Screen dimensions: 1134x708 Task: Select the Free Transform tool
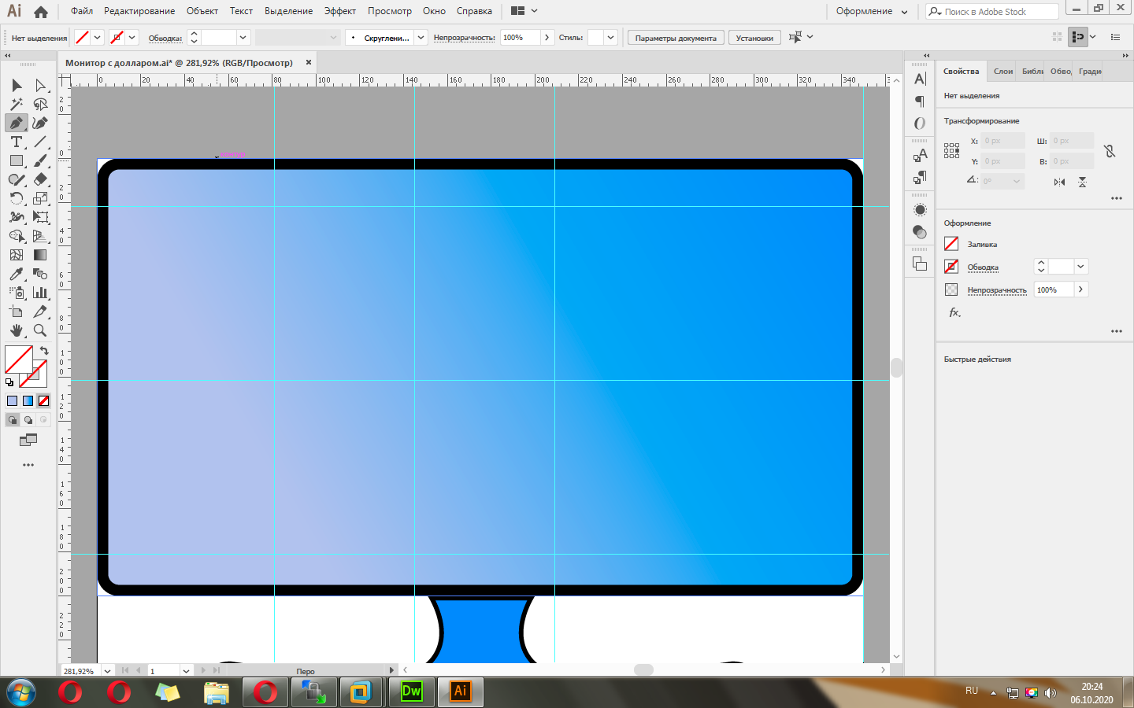[x=40, y=217]
